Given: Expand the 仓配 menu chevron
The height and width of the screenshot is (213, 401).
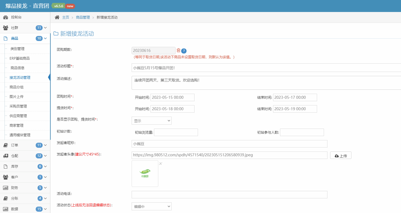Looking at the screenshot, I should tap(45, 156).
